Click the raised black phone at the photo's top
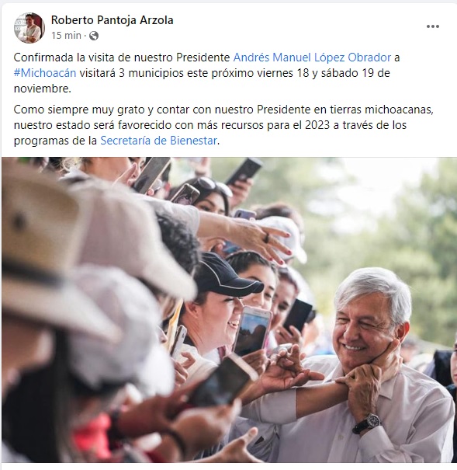 (x=244, y=171)
